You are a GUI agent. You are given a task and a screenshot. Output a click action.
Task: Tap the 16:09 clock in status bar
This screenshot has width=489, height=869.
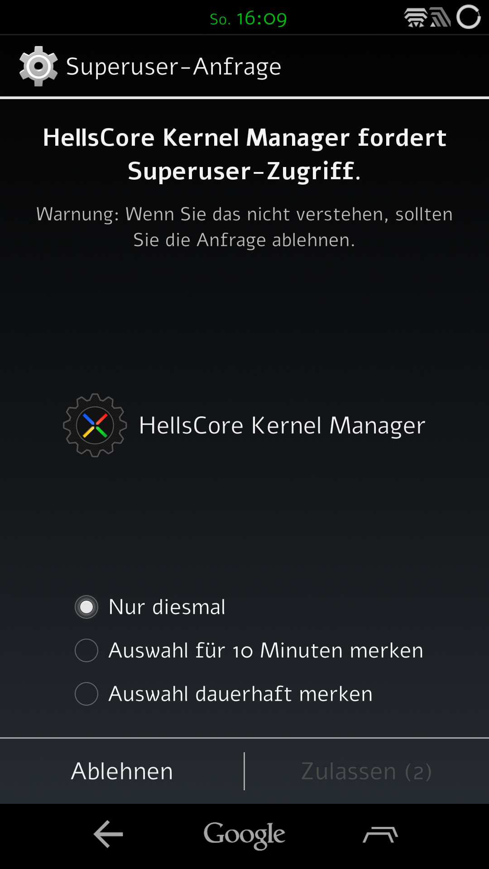(262, 19)
